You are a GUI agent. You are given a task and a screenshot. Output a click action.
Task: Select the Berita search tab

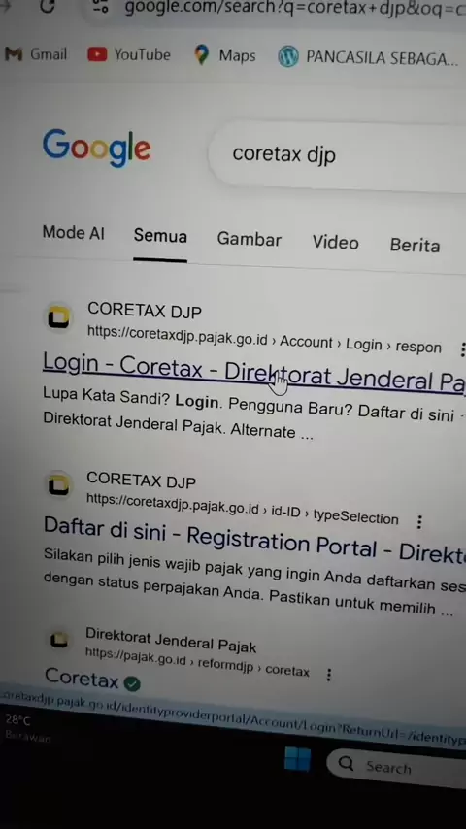(x=415, y=246)
